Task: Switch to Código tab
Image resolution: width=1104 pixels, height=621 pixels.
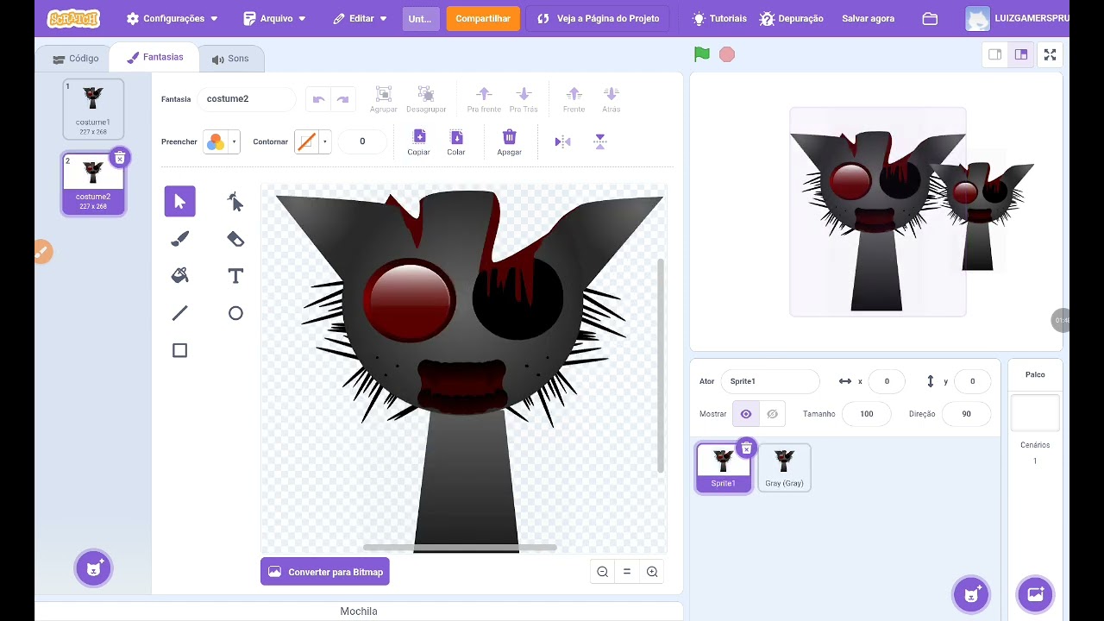Action: (75, 59)
